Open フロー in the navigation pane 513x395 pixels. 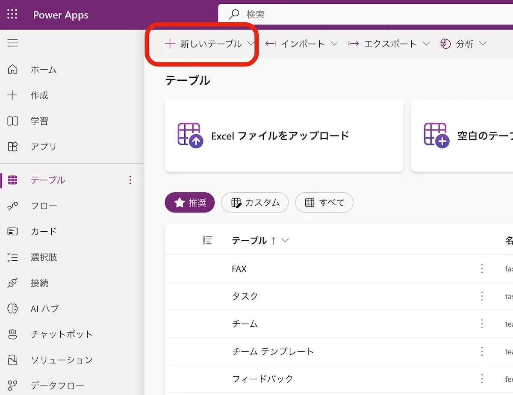43,206
